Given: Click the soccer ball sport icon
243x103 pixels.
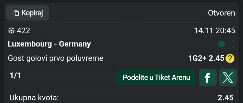Looking at the screenshot, I should (11, 31).
